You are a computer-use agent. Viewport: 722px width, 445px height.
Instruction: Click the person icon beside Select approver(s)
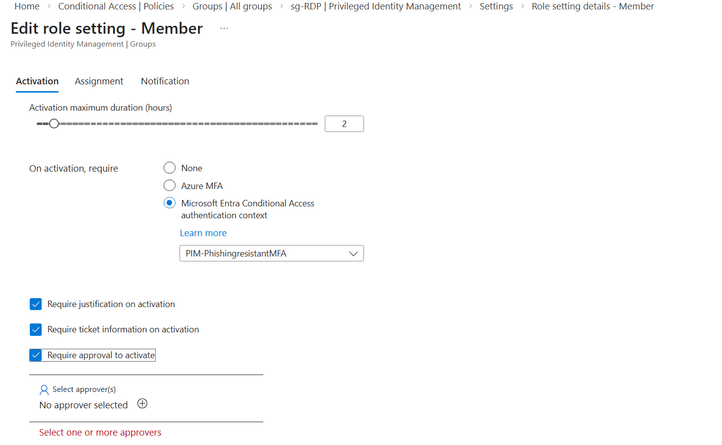(44, 390)
